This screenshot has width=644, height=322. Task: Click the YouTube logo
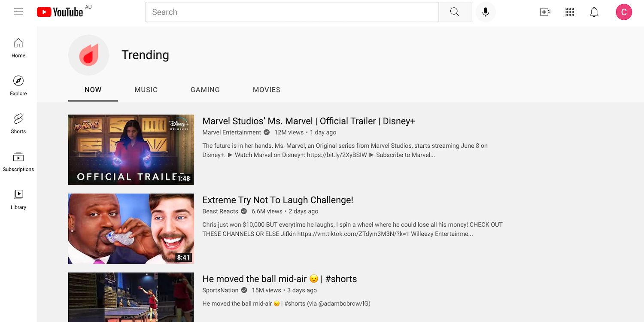pos(60,12)
